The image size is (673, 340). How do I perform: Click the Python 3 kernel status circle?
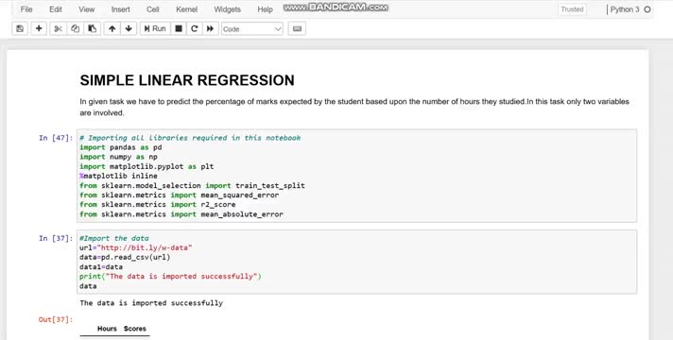[x=647, y=9]
